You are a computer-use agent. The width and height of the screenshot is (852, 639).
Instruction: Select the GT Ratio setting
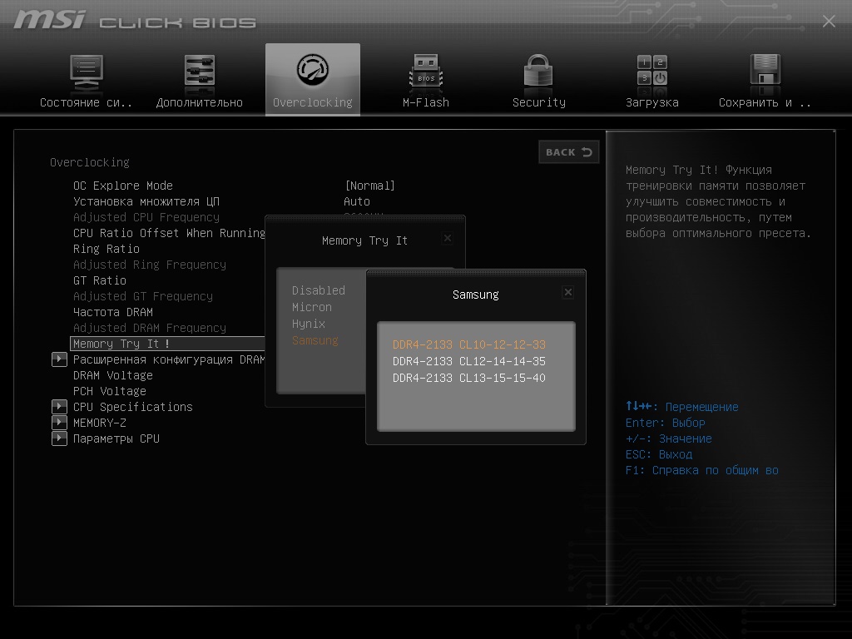(x=100, y=280)
